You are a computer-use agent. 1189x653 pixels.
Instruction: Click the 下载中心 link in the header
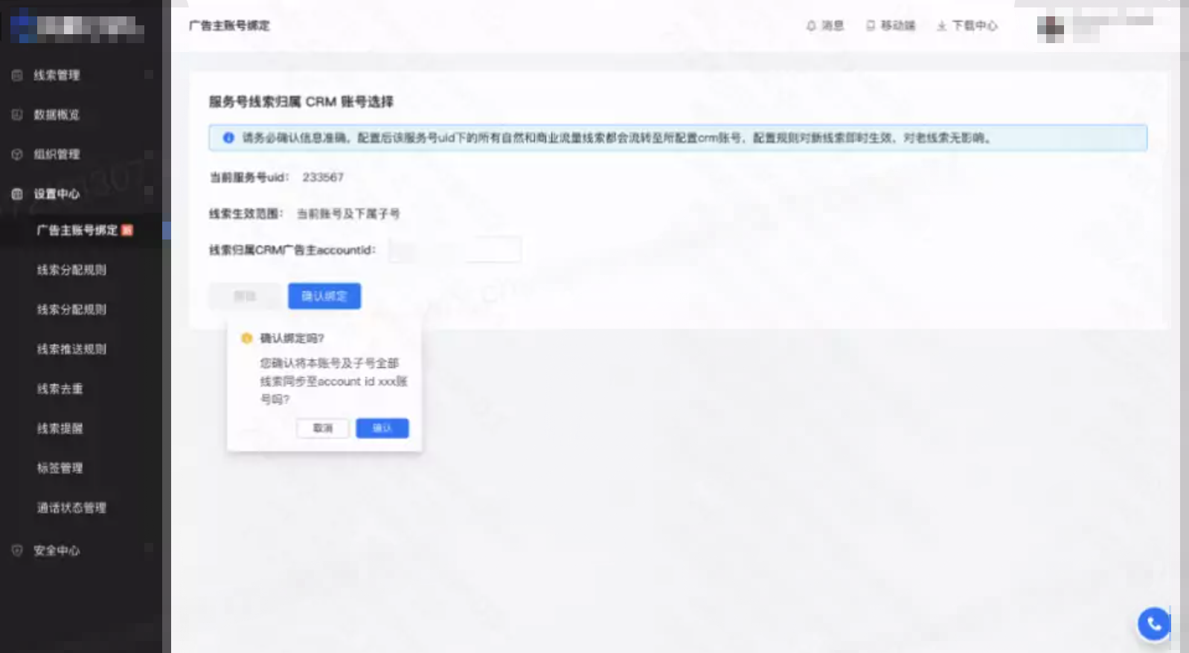click(x=975, y=25)
